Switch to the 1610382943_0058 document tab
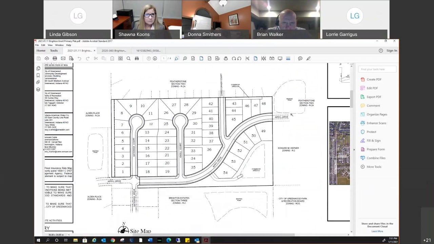434x244 pixels. pyautogui.click(x=149, y=50)
